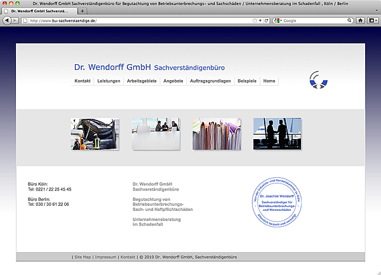Open the Site Map footer link

(83, 257)
